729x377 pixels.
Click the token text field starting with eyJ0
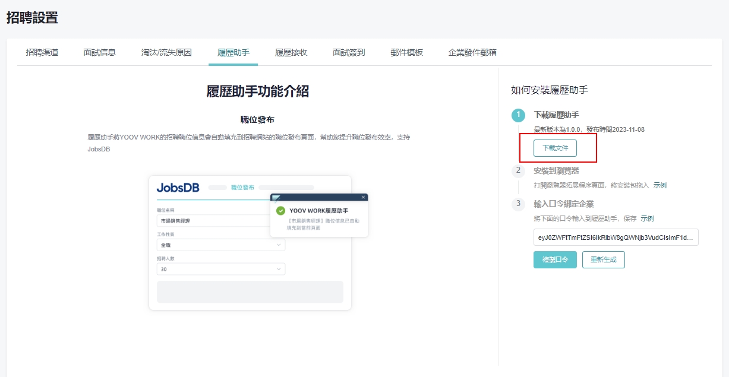(x=616, y=237)
